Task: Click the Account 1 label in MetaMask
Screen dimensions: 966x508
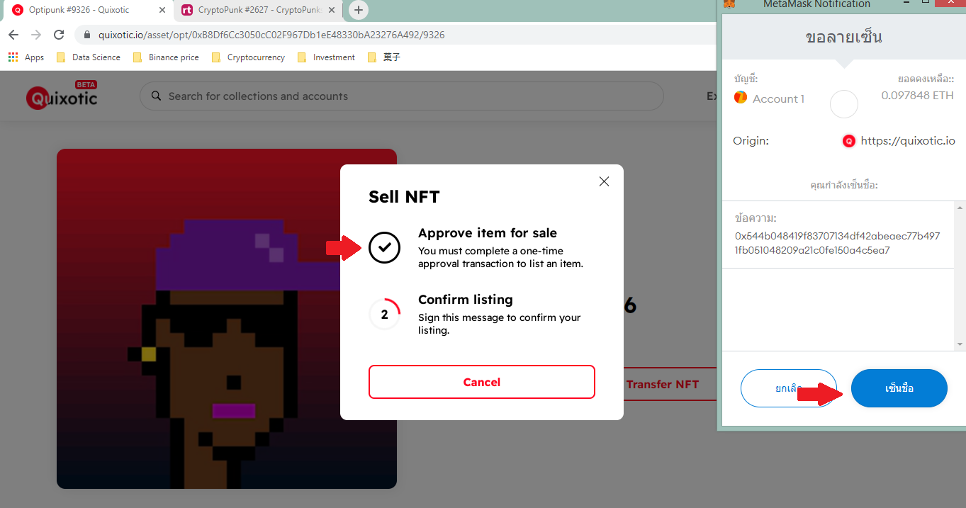Action: click(778, 99)
